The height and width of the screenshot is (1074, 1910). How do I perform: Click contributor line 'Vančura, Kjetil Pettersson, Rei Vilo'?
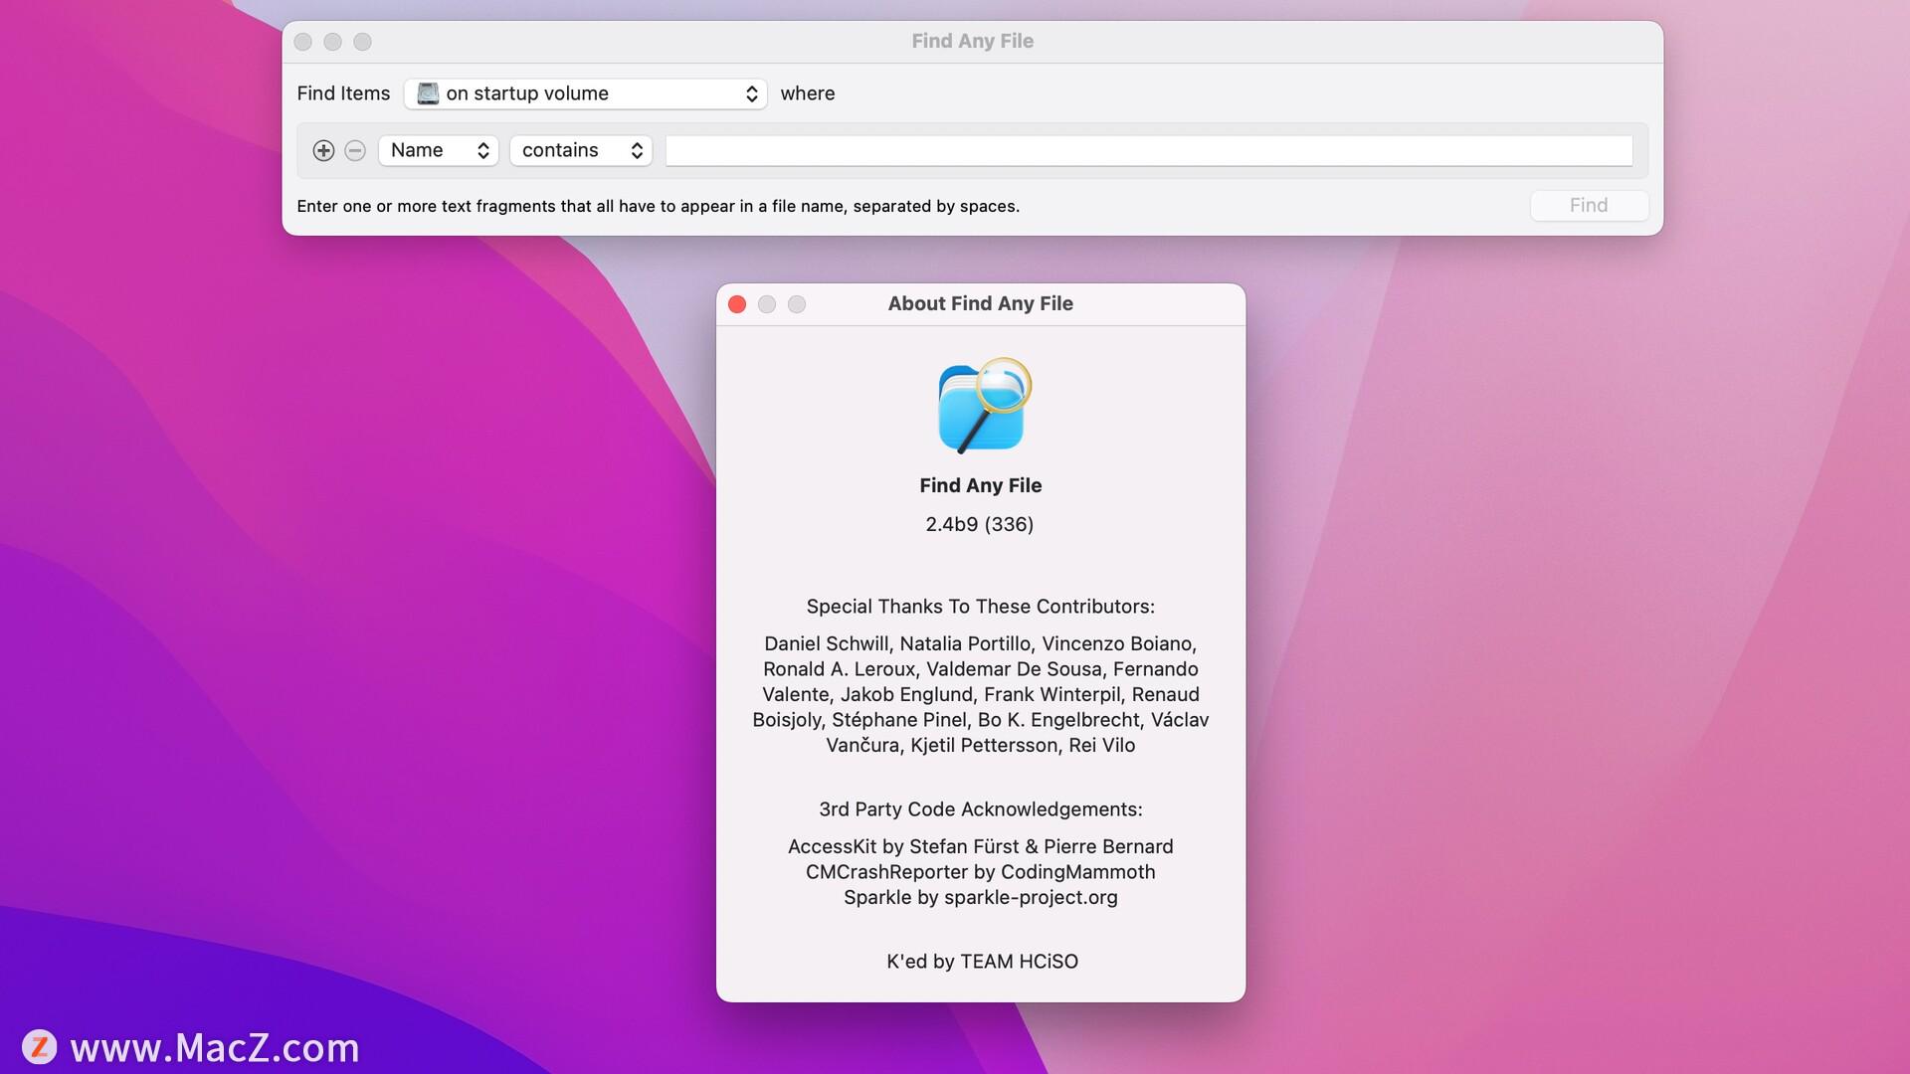(x=981, y=745)
